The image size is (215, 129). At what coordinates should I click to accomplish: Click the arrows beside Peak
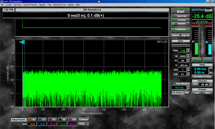click(x=88, y=124)
